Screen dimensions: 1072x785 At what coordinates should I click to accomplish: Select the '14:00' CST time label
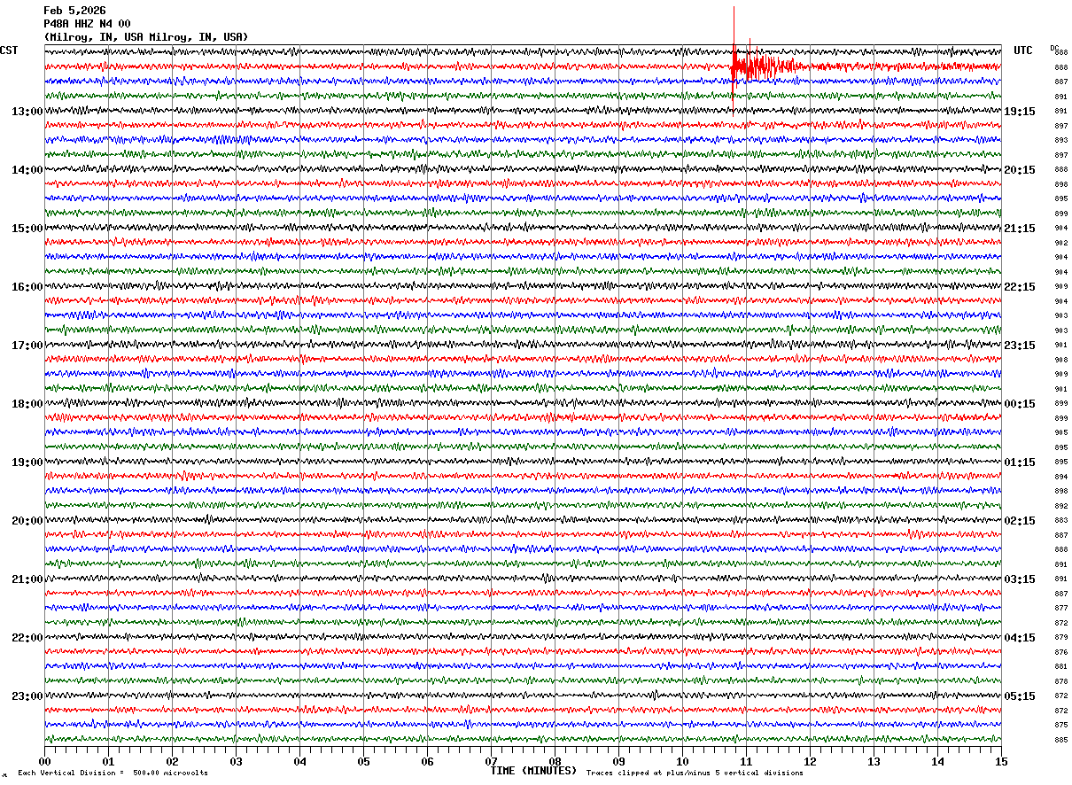[27, 170]
